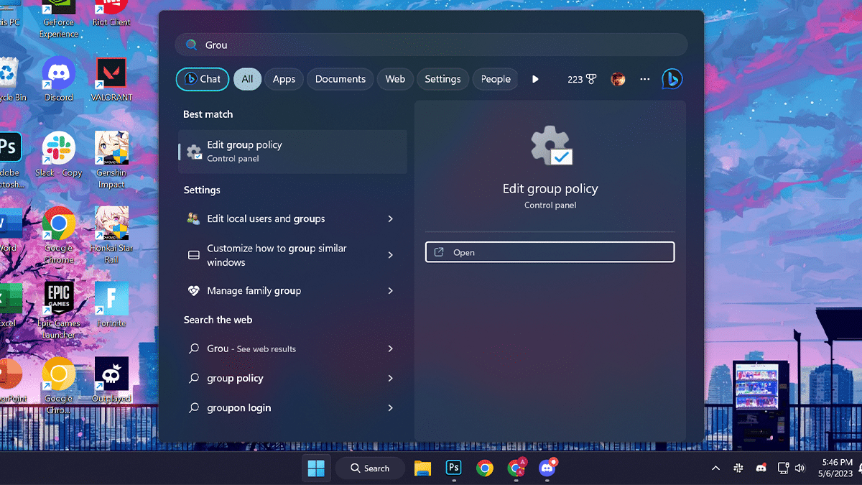Click the groupon login web suggestion
862x485 pixels.
(292, 407)
